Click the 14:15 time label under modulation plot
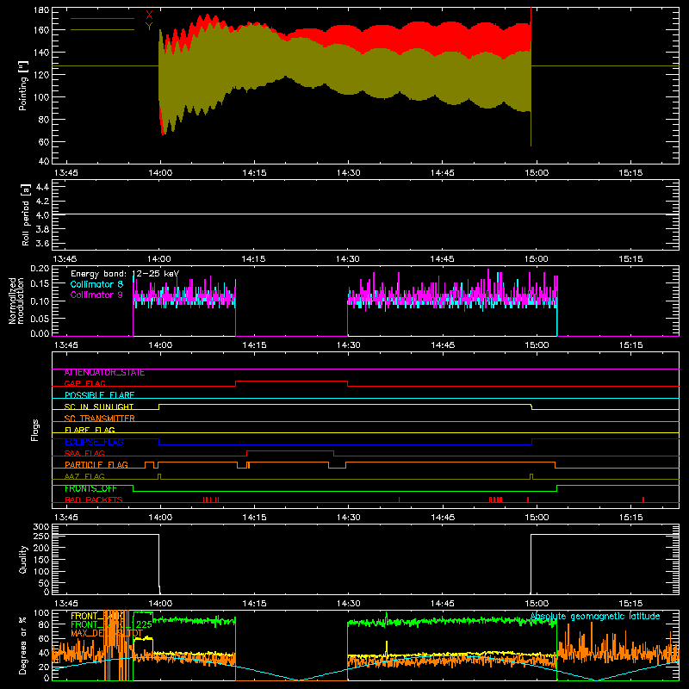Screen dimensions: 689x689 [x=254, y=345]
